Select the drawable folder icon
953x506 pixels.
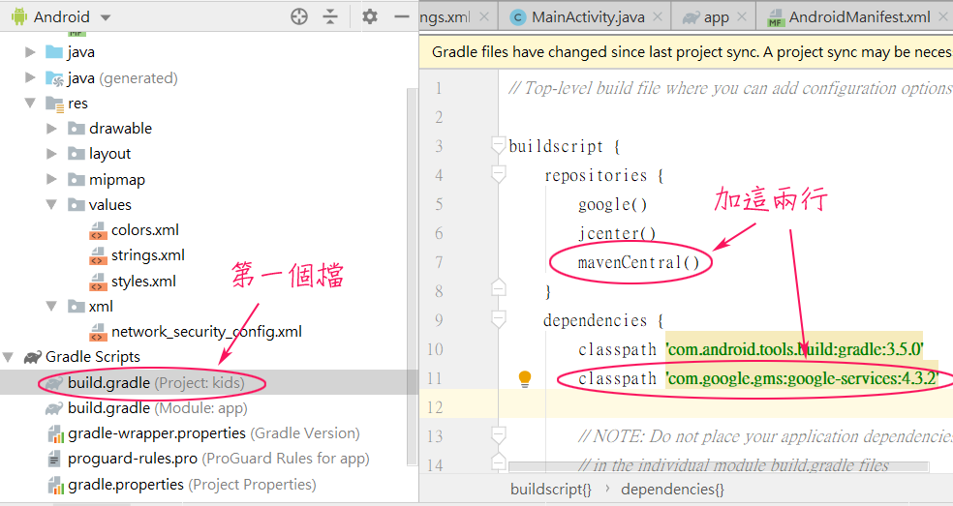pyautogui.click(x=77, y=128)
